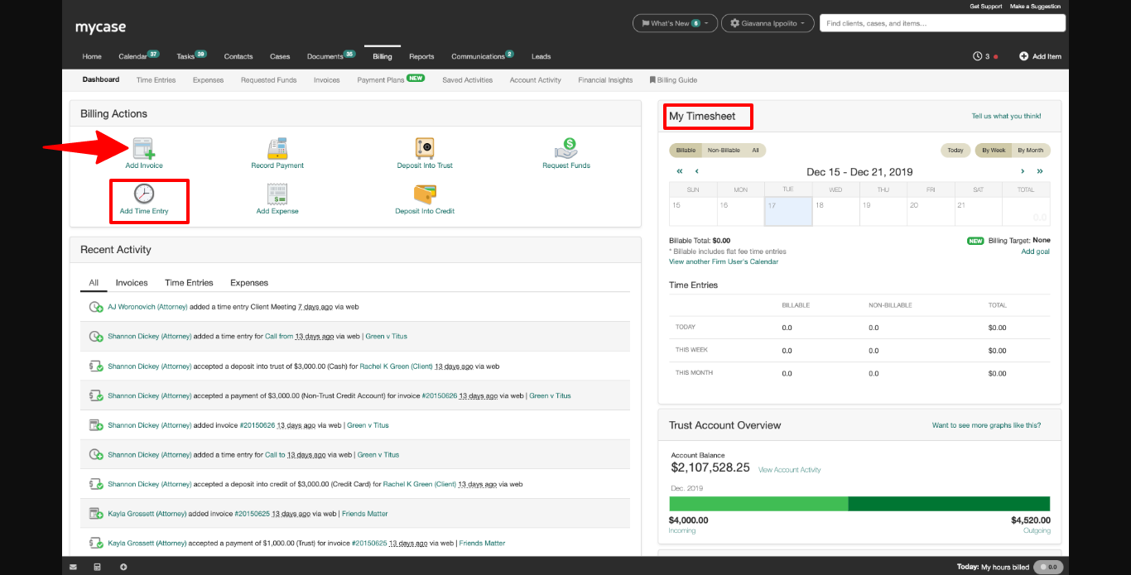
Task: Open the Cases tab
Action: click(x=280, y=56)
